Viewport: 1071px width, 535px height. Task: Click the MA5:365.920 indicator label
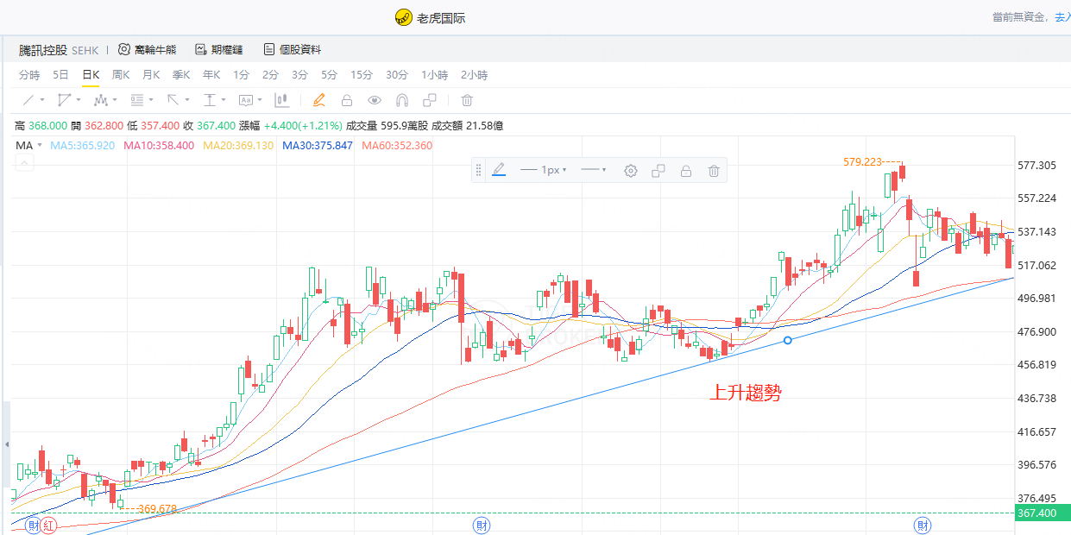click(x=83, y=146)
